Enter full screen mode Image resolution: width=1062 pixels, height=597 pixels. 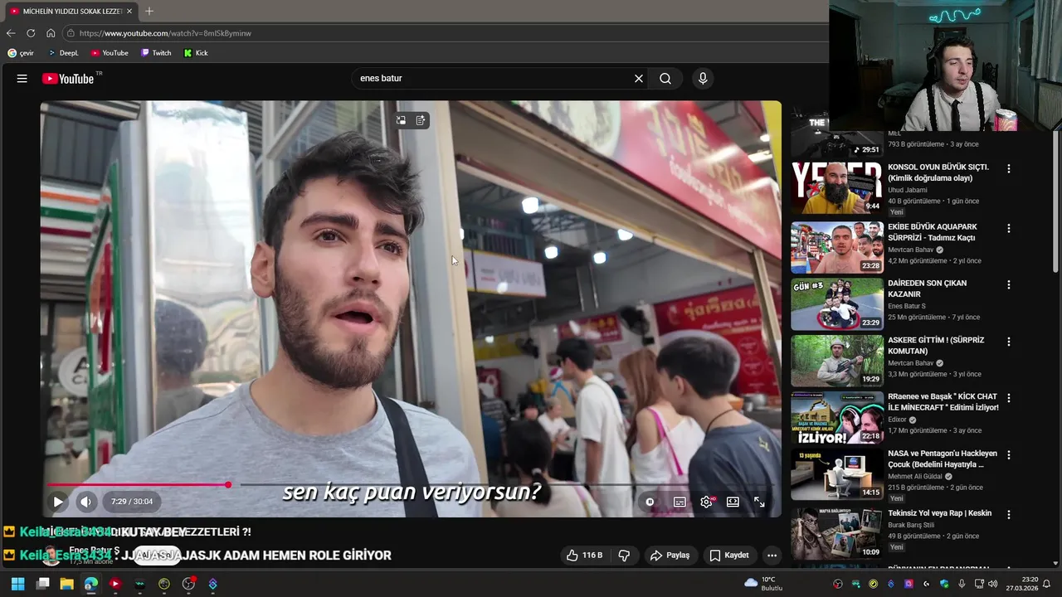point(759,502)
